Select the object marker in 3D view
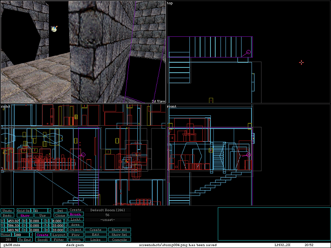Viewport: 331px width, 248px height. pos(54,29)
